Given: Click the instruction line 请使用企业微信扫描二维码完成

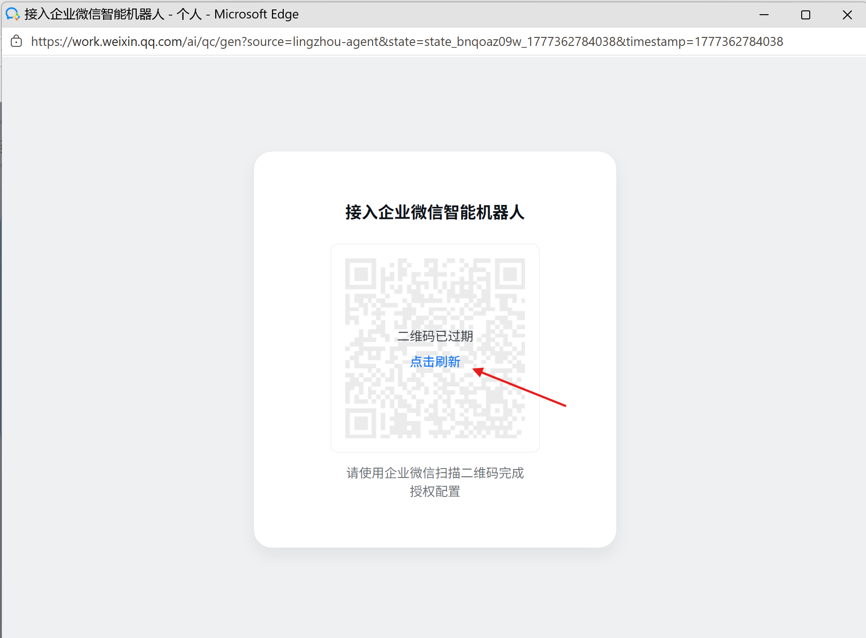Looking at the screenshot, I should pyautogui.click(x=435, y=473).
